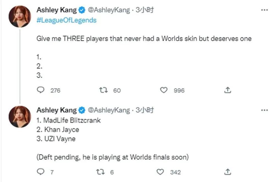
Task: Open more options for the first tweet
Action: [264, 10]
